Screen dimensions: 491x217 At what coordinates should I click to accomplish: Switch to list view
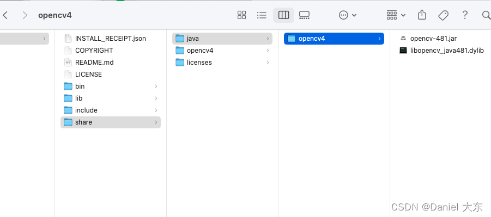pyautogui.click(x=262, y=15)
